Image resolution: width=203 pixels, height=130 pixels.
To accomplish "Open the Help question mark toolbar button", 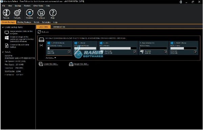I will pos(53,14).
